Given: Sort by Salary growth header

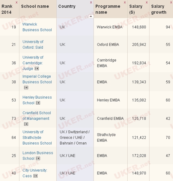Looking at the screenshot, I should coord(159,9).
